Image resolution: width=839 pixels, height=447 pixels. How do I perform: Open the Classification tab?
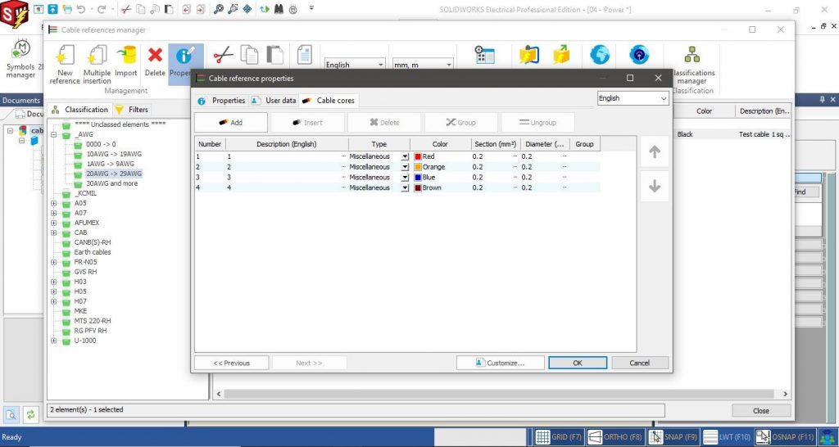[79, 110]
